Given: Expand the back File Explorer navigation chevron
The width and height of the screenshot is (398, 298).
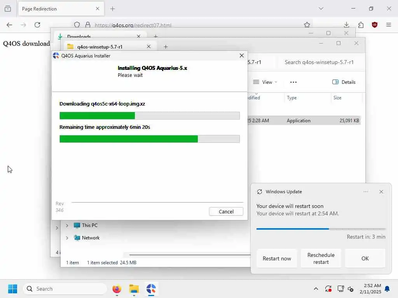Looking at the screenshot, I should pyautogui.click(x=57, y=228).
